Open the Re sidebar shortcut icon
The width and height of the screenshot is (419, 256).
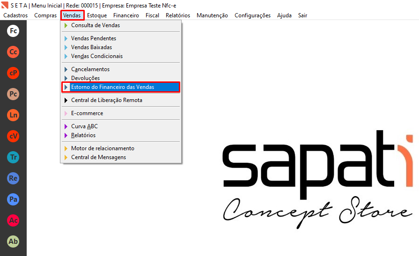point(13,178)
